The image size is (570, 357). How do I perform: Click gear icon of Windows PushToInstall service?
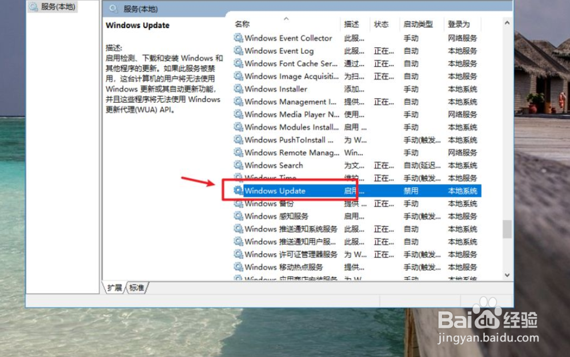click(238, 139)
